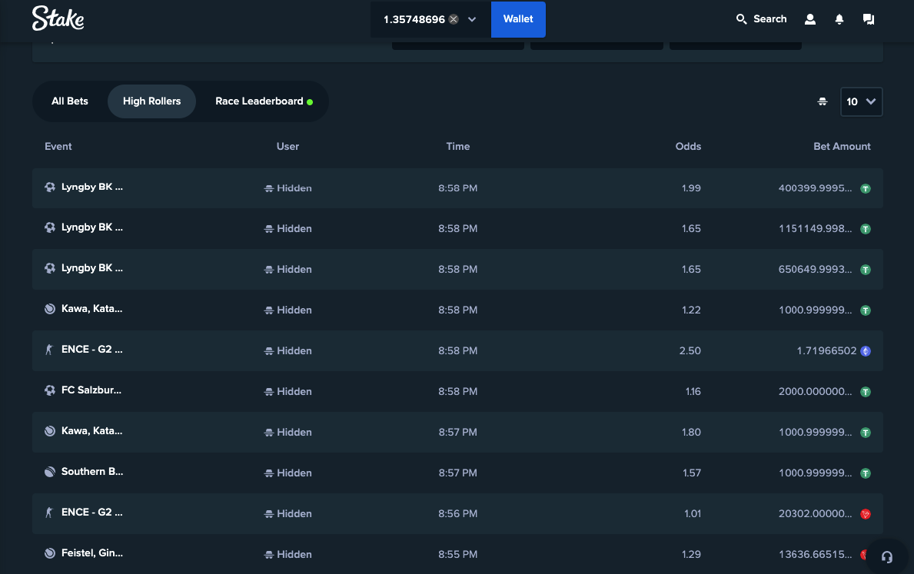Open the Feistel, Gin... event link
914x574 pixels.
coord(92,553)
